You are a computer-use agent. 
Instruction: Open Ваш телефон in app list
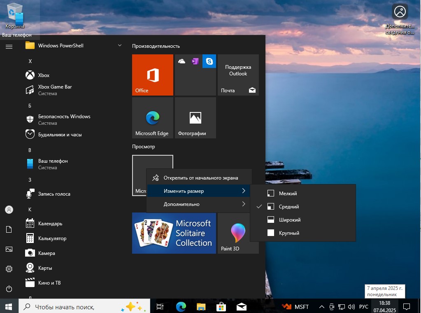tap(74, 164)
